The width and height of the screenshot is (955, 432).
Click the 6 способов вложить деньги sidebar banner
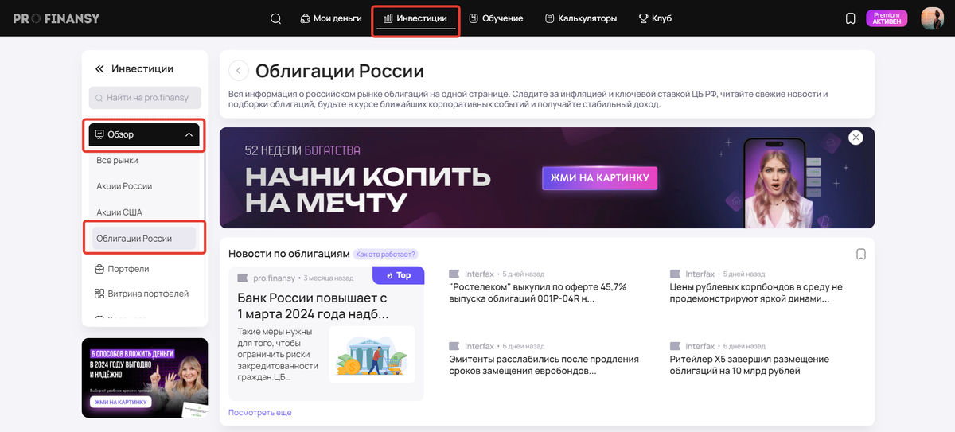tap(145, 378)
